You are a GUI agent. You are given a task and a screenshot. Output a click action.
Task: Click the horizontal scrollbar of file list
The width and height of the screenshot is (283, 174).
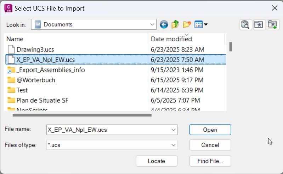82,115
